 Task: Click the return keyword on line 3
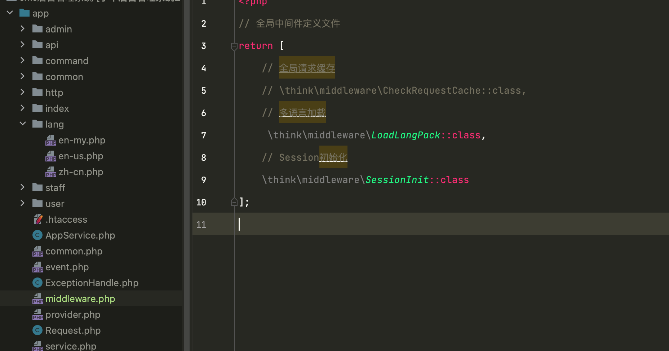(256, 46)
